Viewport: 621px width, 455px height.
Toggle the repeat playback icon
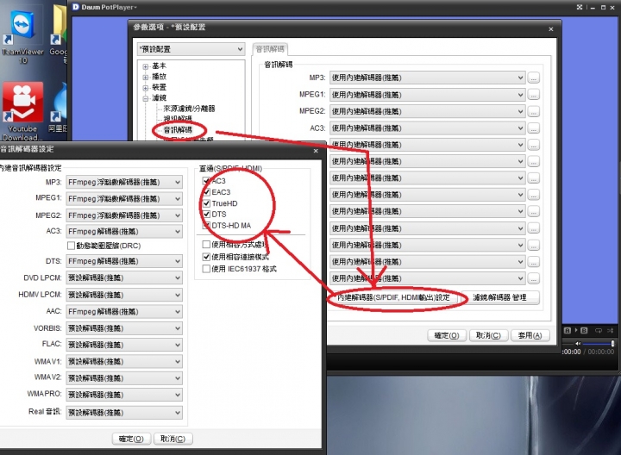coord(599,330)
